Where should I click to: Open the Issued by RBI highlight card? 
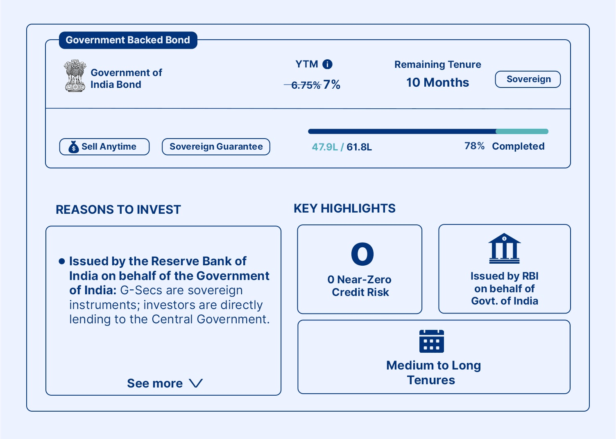pyautogui.click(x=505, y=269)
